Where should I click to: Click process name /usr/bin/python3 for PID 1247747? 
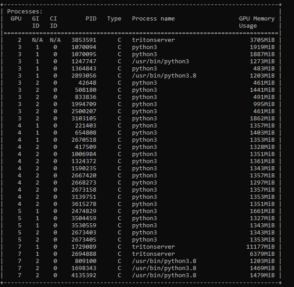[161, 61]
